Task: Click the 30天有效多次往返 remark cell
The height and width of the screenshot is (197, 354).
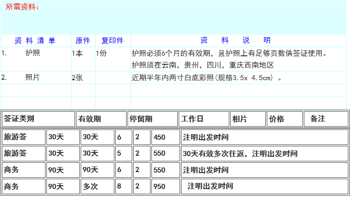Action: click(240, 153)
